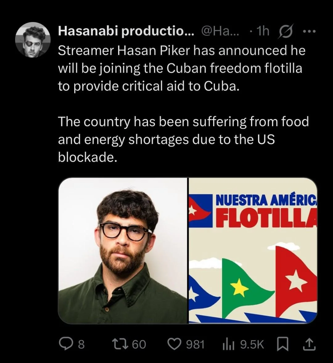Open the Nuestra América Flotilla image
Screen dimensions: 333x363
pyautogui.click(x=253, y=251)
